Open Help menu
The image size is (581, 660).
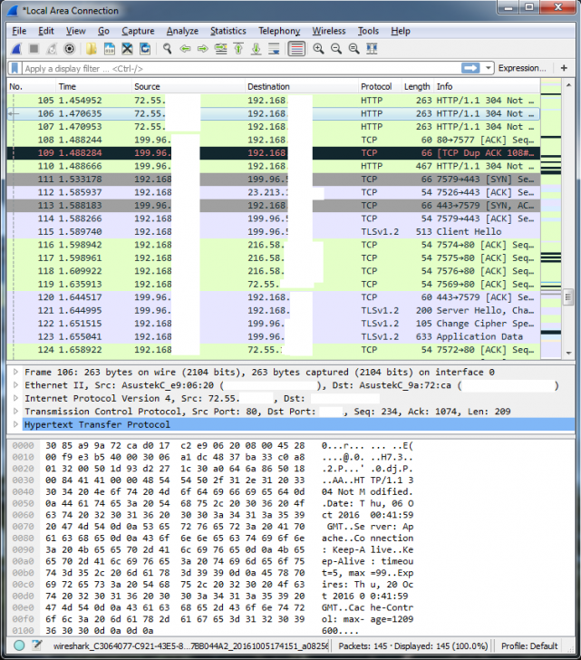[400, 31]
